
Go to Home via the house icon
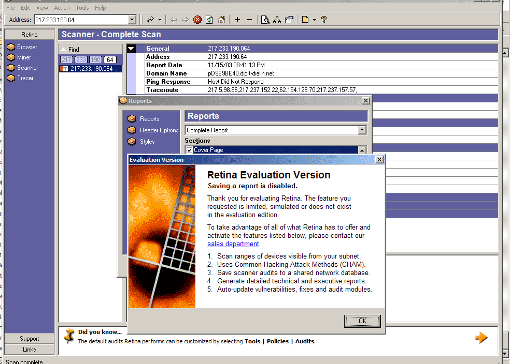coord(221,20)
